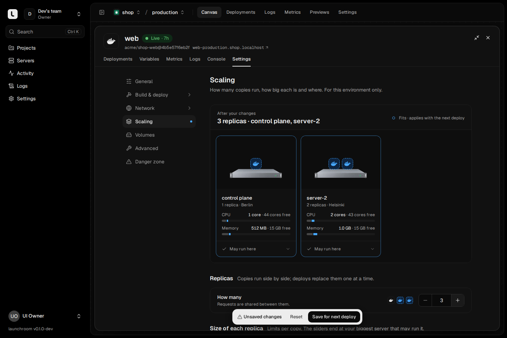507x338 pixels.
Task: Click the Search box
Action: pos(45,32)
